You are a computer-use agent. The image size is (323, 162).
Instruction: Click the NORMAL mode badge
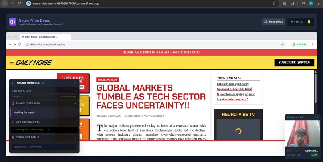tap(300, 45)
